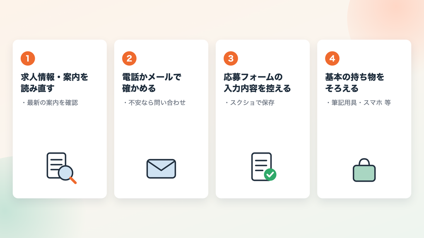Screen dimensions: 424x238
Task: Click the document with green checkmark icon
Action: click(264, 167)
